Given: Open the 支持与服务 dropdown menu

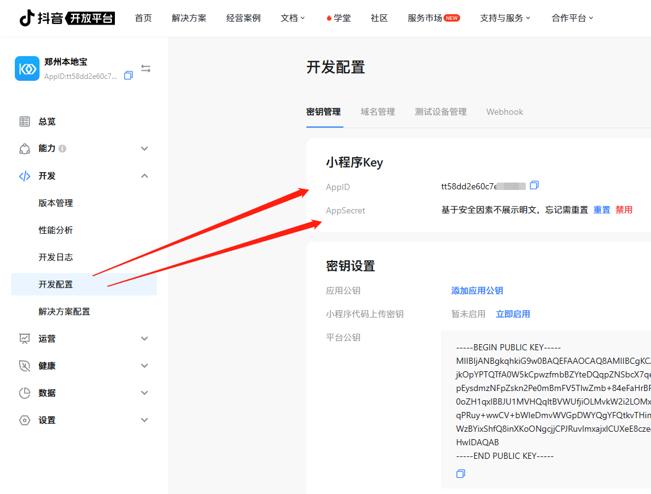Looking at the screenshot, I should point(505,18).
